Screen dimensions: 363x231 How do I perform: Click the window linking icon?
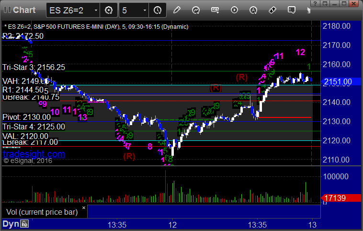point(272,10)
